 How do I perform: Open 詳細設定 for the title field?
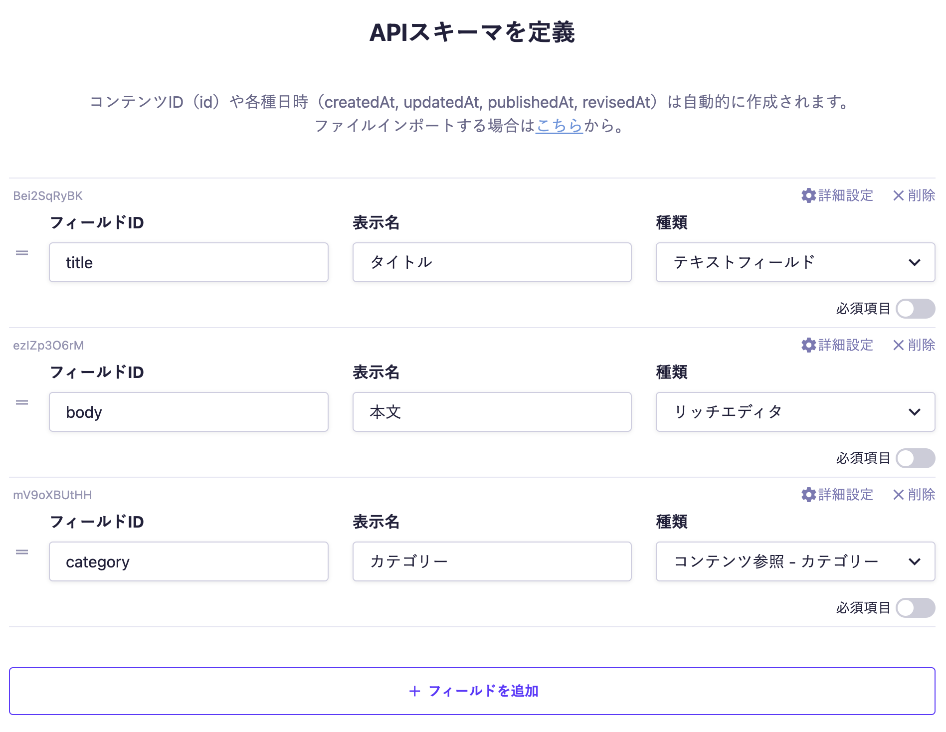(x=836, y=195)
